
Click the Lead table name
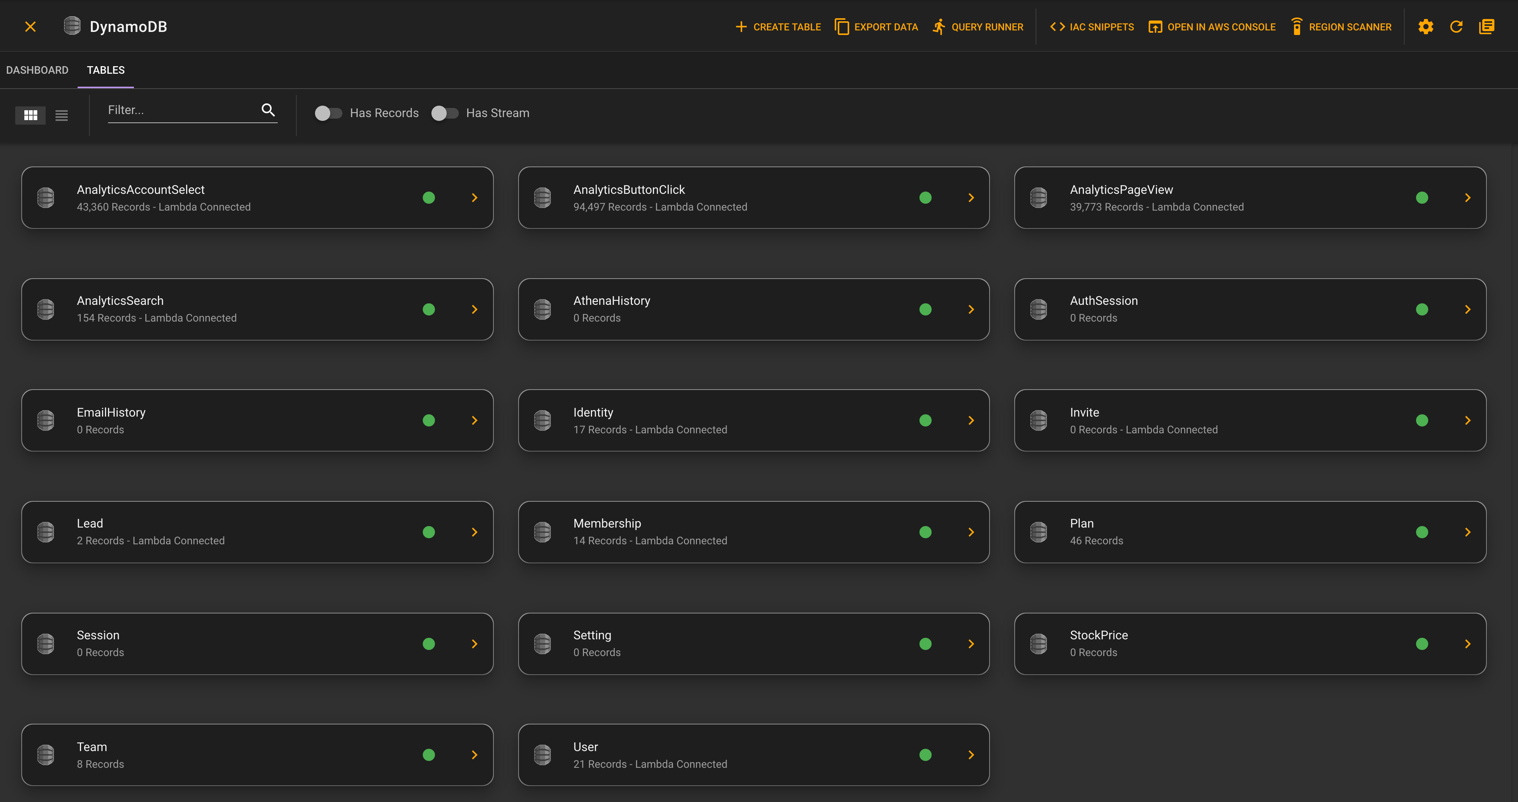tap(89, 523)
